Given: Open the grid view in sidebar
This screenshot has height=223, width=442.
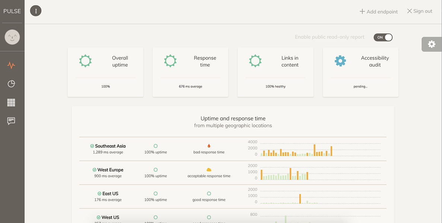Looking at the screenshot, I should point(11,102).
